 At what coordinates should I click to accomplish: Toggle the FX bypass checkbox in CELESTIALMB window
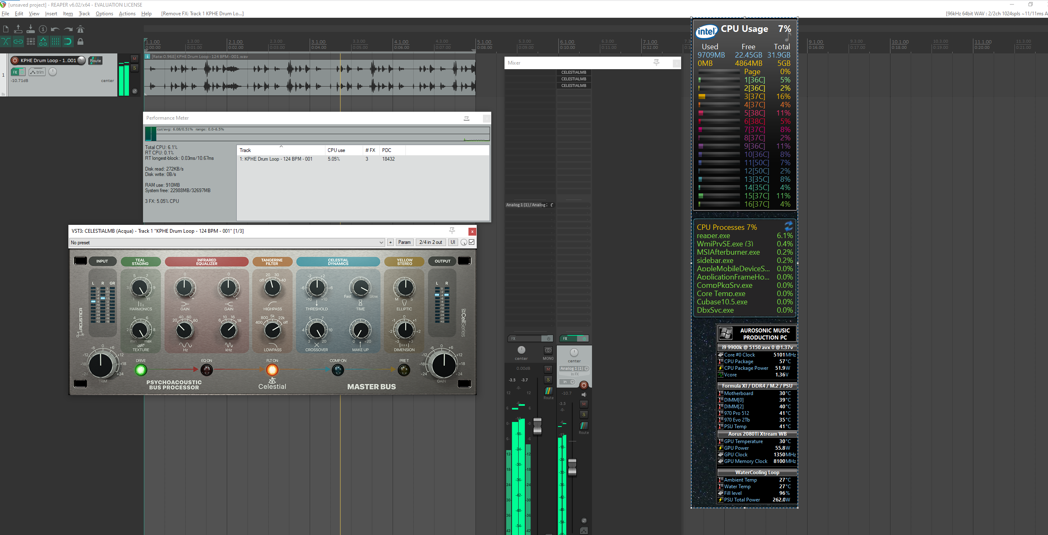472,242
